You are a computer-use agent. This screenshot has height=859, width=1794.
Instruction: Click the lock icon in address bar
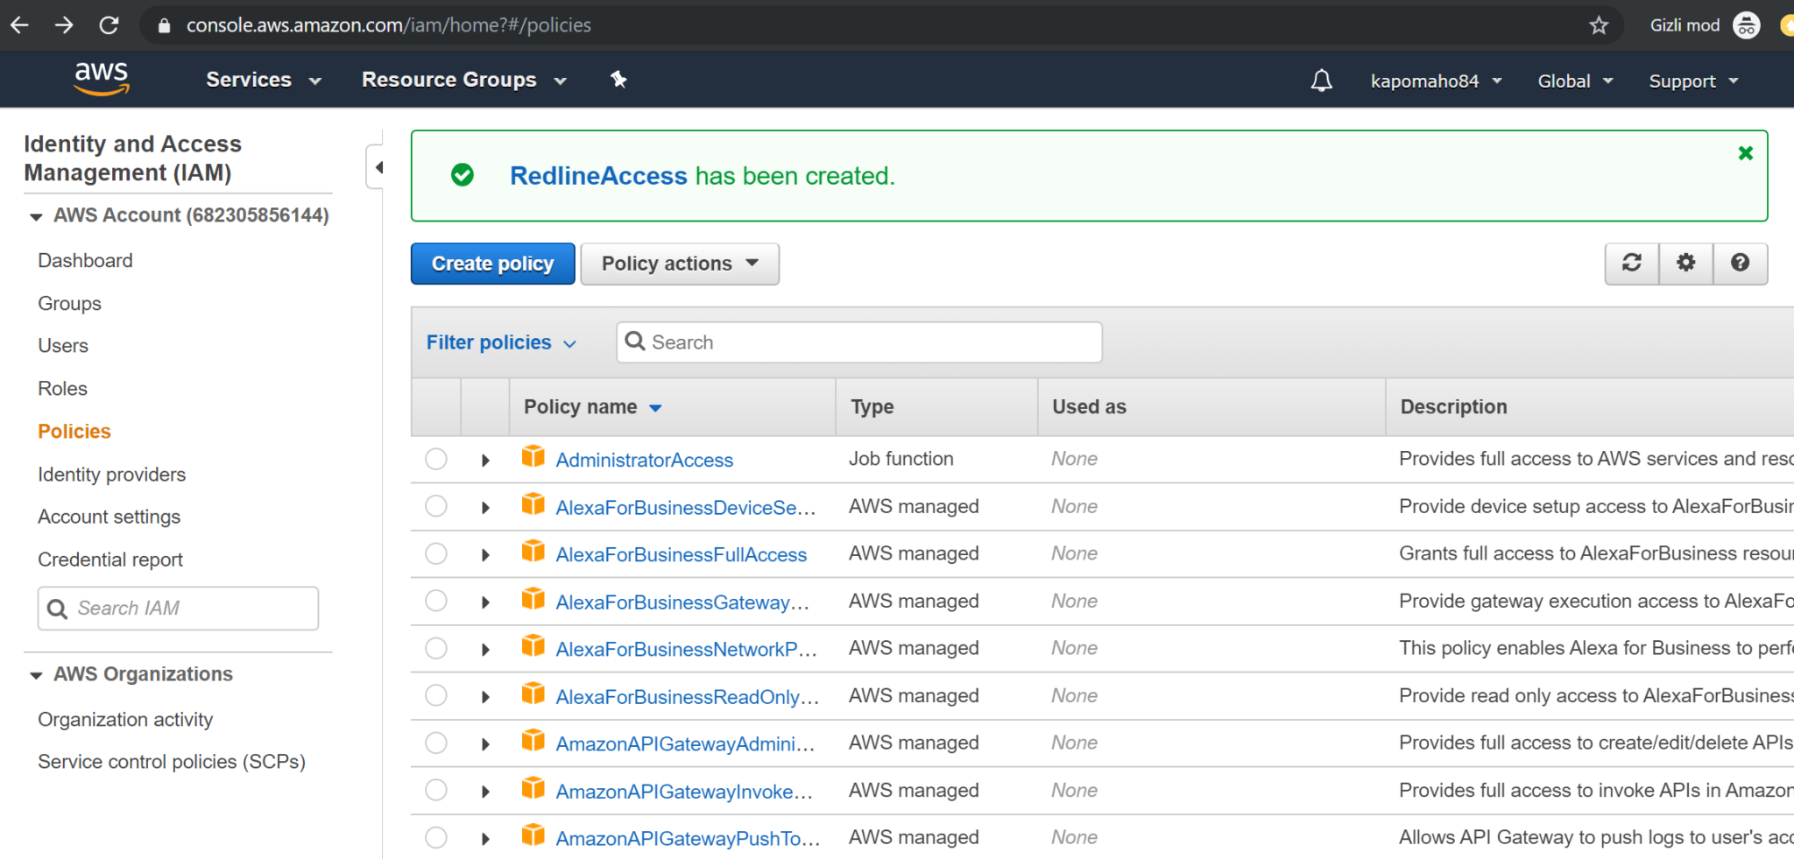[163, 25]
